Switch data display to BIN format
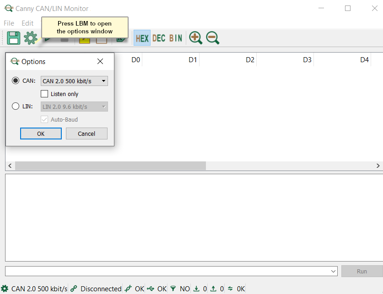The height and width of the screenshot is (294, 383). tap(176, 38)
